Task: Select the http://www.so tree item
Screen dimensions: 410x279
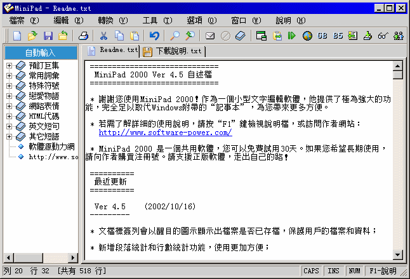Action: click(53, 157)
